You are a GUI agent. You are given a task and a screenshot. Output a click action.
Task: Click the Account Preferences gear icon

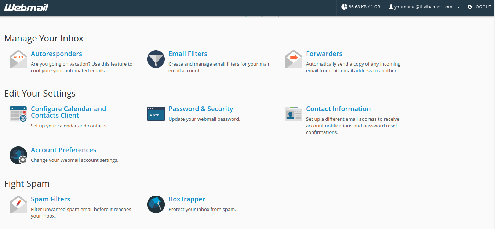click(x=18, y=155)
